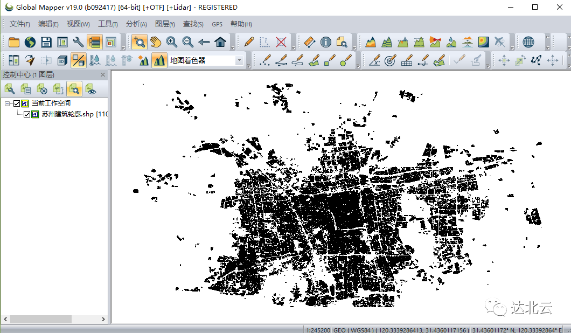This screenshot has height=333, width=571.
Task: Close the 控制中心 panel
Action: (x=103, y=75)
